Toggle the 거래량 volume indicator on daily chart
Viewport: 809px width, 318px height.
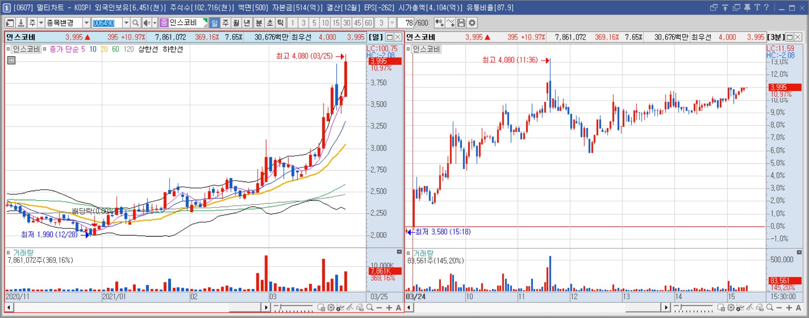[x=8, y=252]
